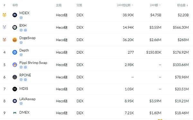Click the DogeSwap project logo icon
The height and width of the screenshot is (120, 193).
pos(15,40)
